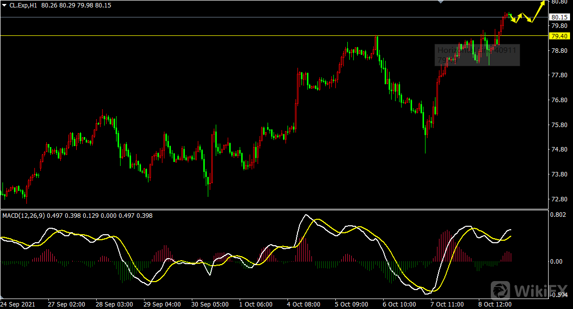Click the -0.594 MACD scale value
The image size is (573, 309).
click(x=558, y=295)
